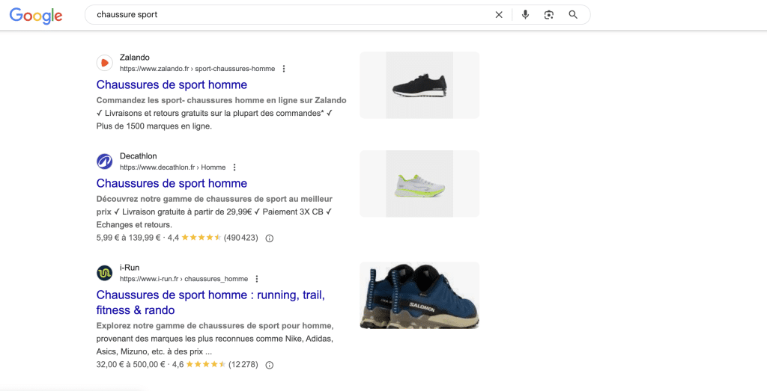Click the info icon next to the i-Run rating
Image resolution: width=767 pixels, height=391 pixels.
(x=269, y=365)
